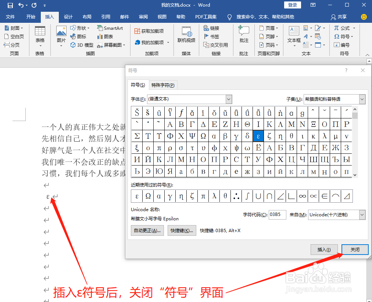Click the Share (共享) button
Image resolution: width=372 pixels, height=302 pixels.
tap(339, 17)
